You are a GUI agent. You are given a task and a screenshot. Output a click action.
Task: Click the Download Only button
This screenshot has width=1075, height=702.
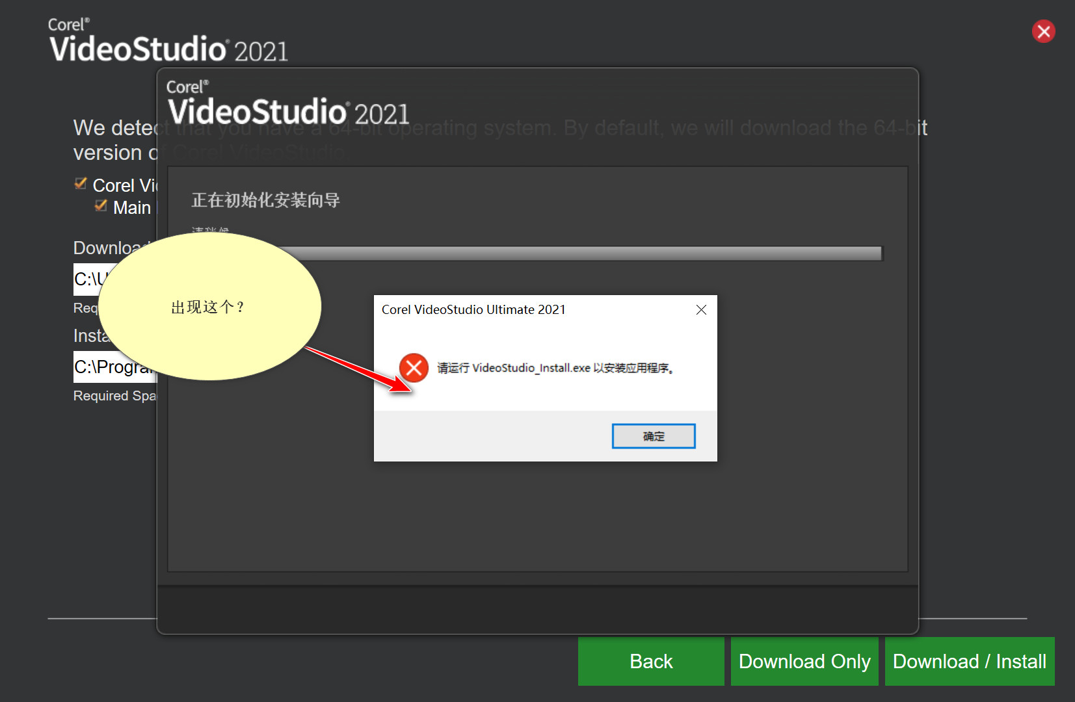[x=804, y=661]
